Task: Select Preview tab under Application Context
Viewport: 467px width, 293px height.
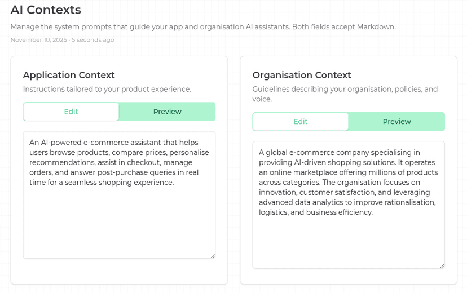Action: pos(168,112)
